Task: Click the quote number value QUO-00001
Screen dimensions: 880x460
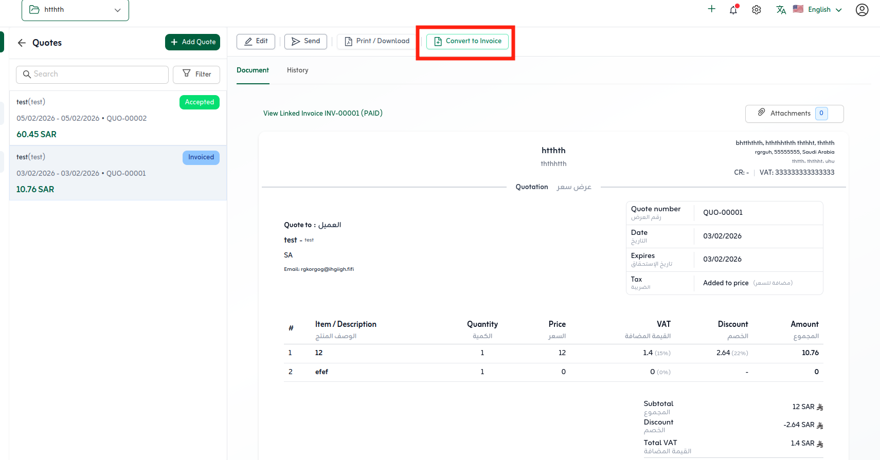Action: click(723, 213)
